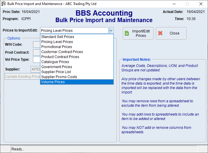Viewport: 208px width, 153px height.
Task: Choose Supplier Price List entry
Action: click(56, 72)
